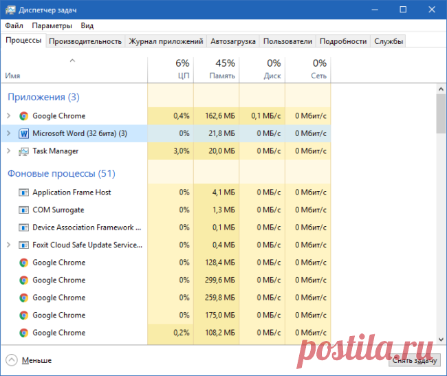Open the Параметры menu

pos(52,25)
